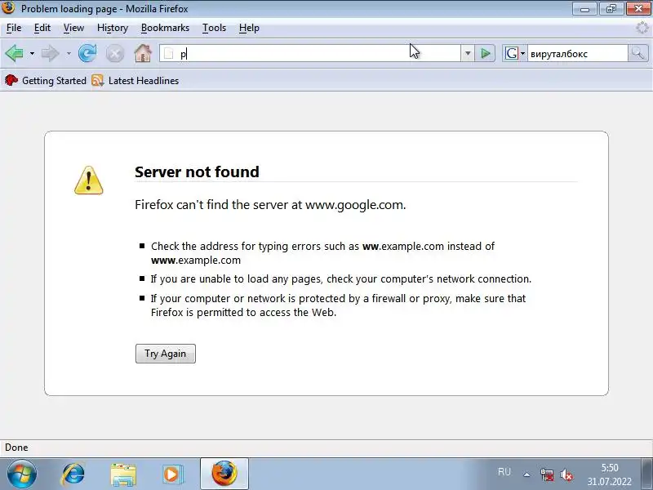Open the Help menu
The height and width of the screenshot is (490, 653).
click(249, 28)
